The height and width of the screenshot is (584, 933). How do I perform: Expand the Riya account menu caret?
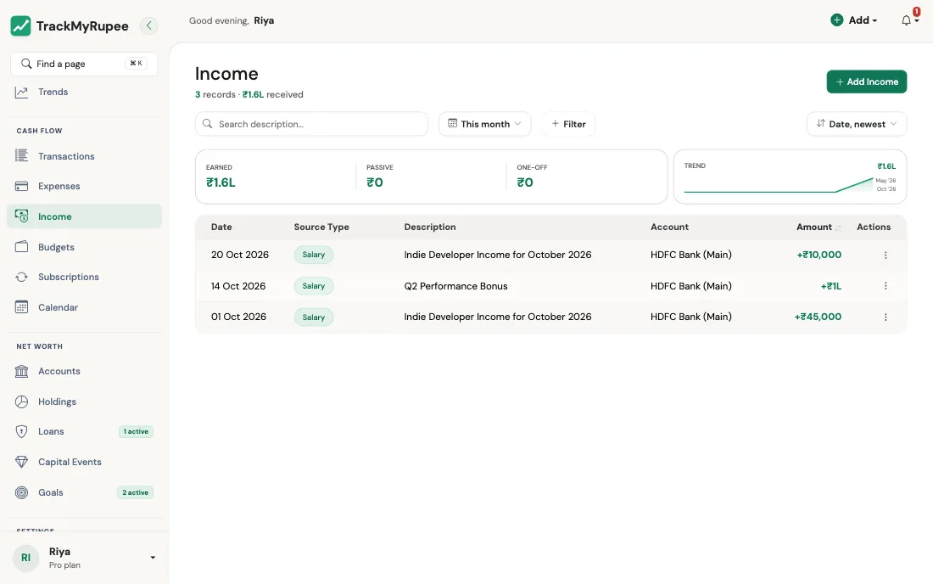pyautogui.click(x=153, y=558)
